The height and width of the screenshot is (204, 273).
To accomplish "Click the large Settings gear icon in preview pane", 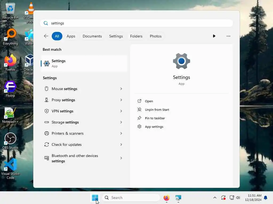I will (x=181, y=61).
